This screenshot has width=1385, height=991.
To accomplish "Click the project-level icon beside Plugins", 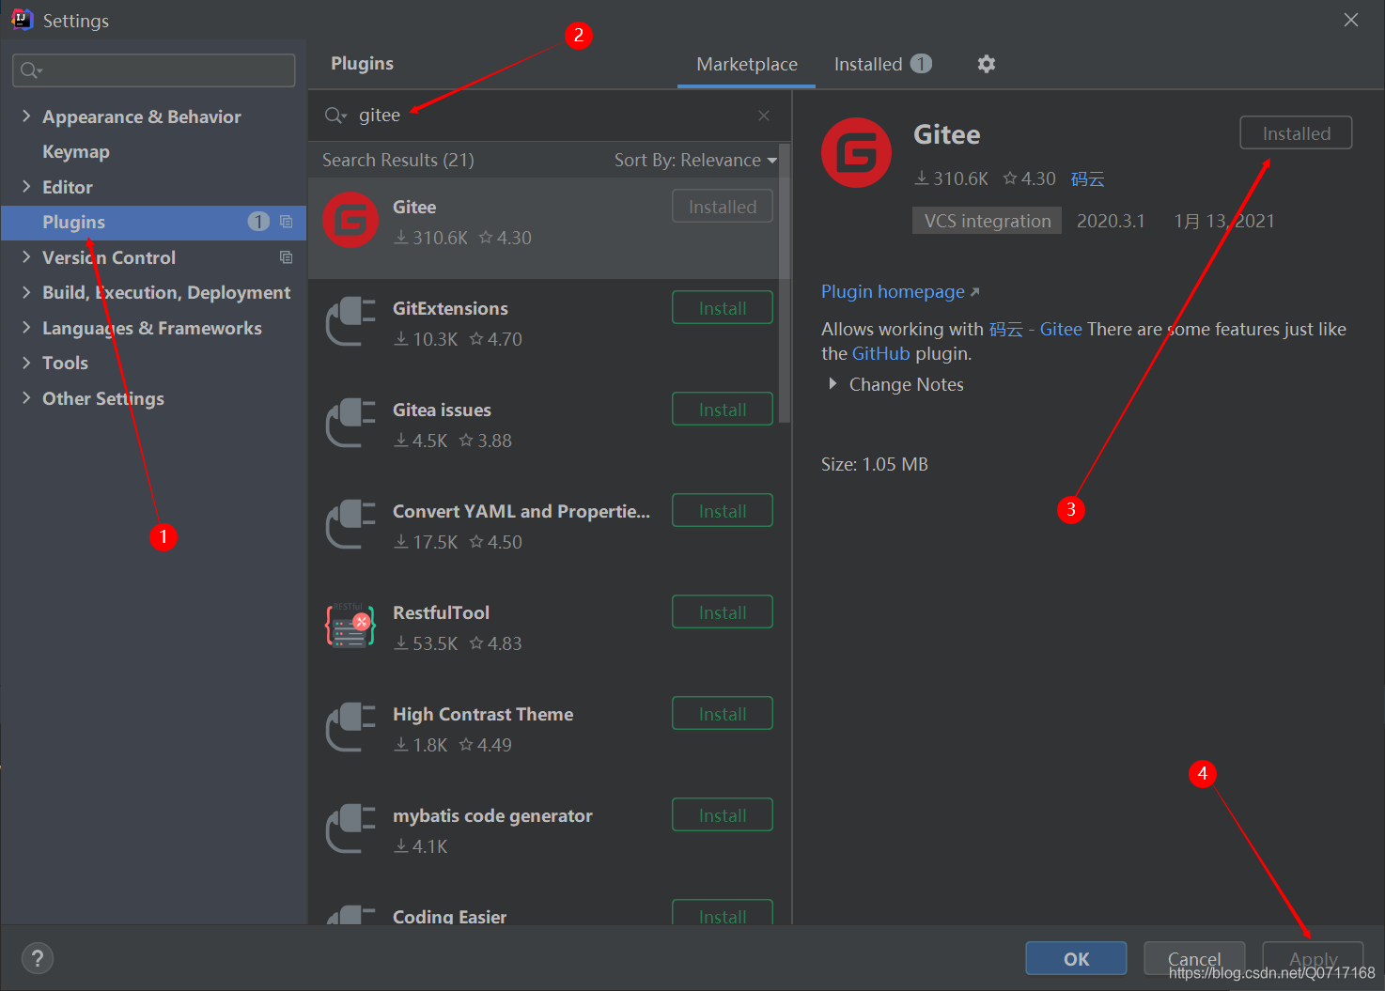I will 287,222.
